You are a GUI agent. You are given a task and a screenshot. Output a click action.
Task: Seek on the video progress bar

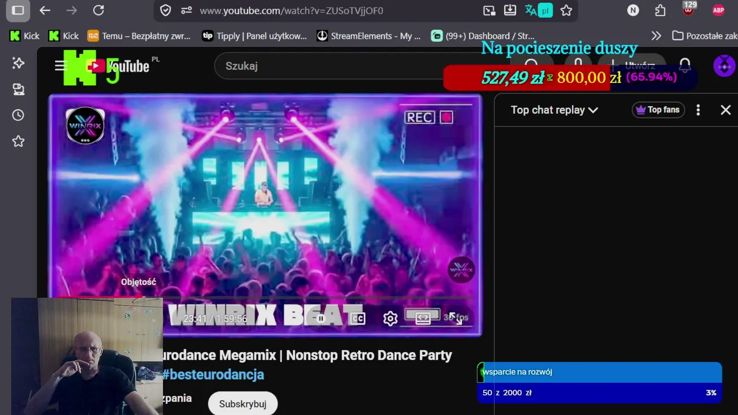point(265,298)
